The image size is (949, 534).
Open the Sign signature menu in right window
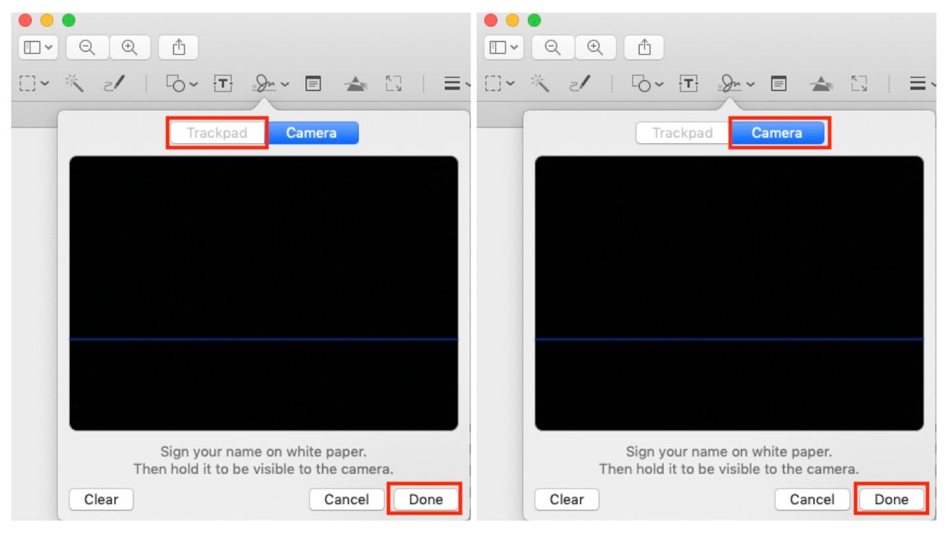pyautogui.click(x=737, y=84)
